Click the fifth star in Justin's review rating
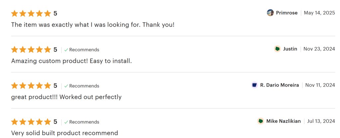340x138 pixels. (48, 50)
